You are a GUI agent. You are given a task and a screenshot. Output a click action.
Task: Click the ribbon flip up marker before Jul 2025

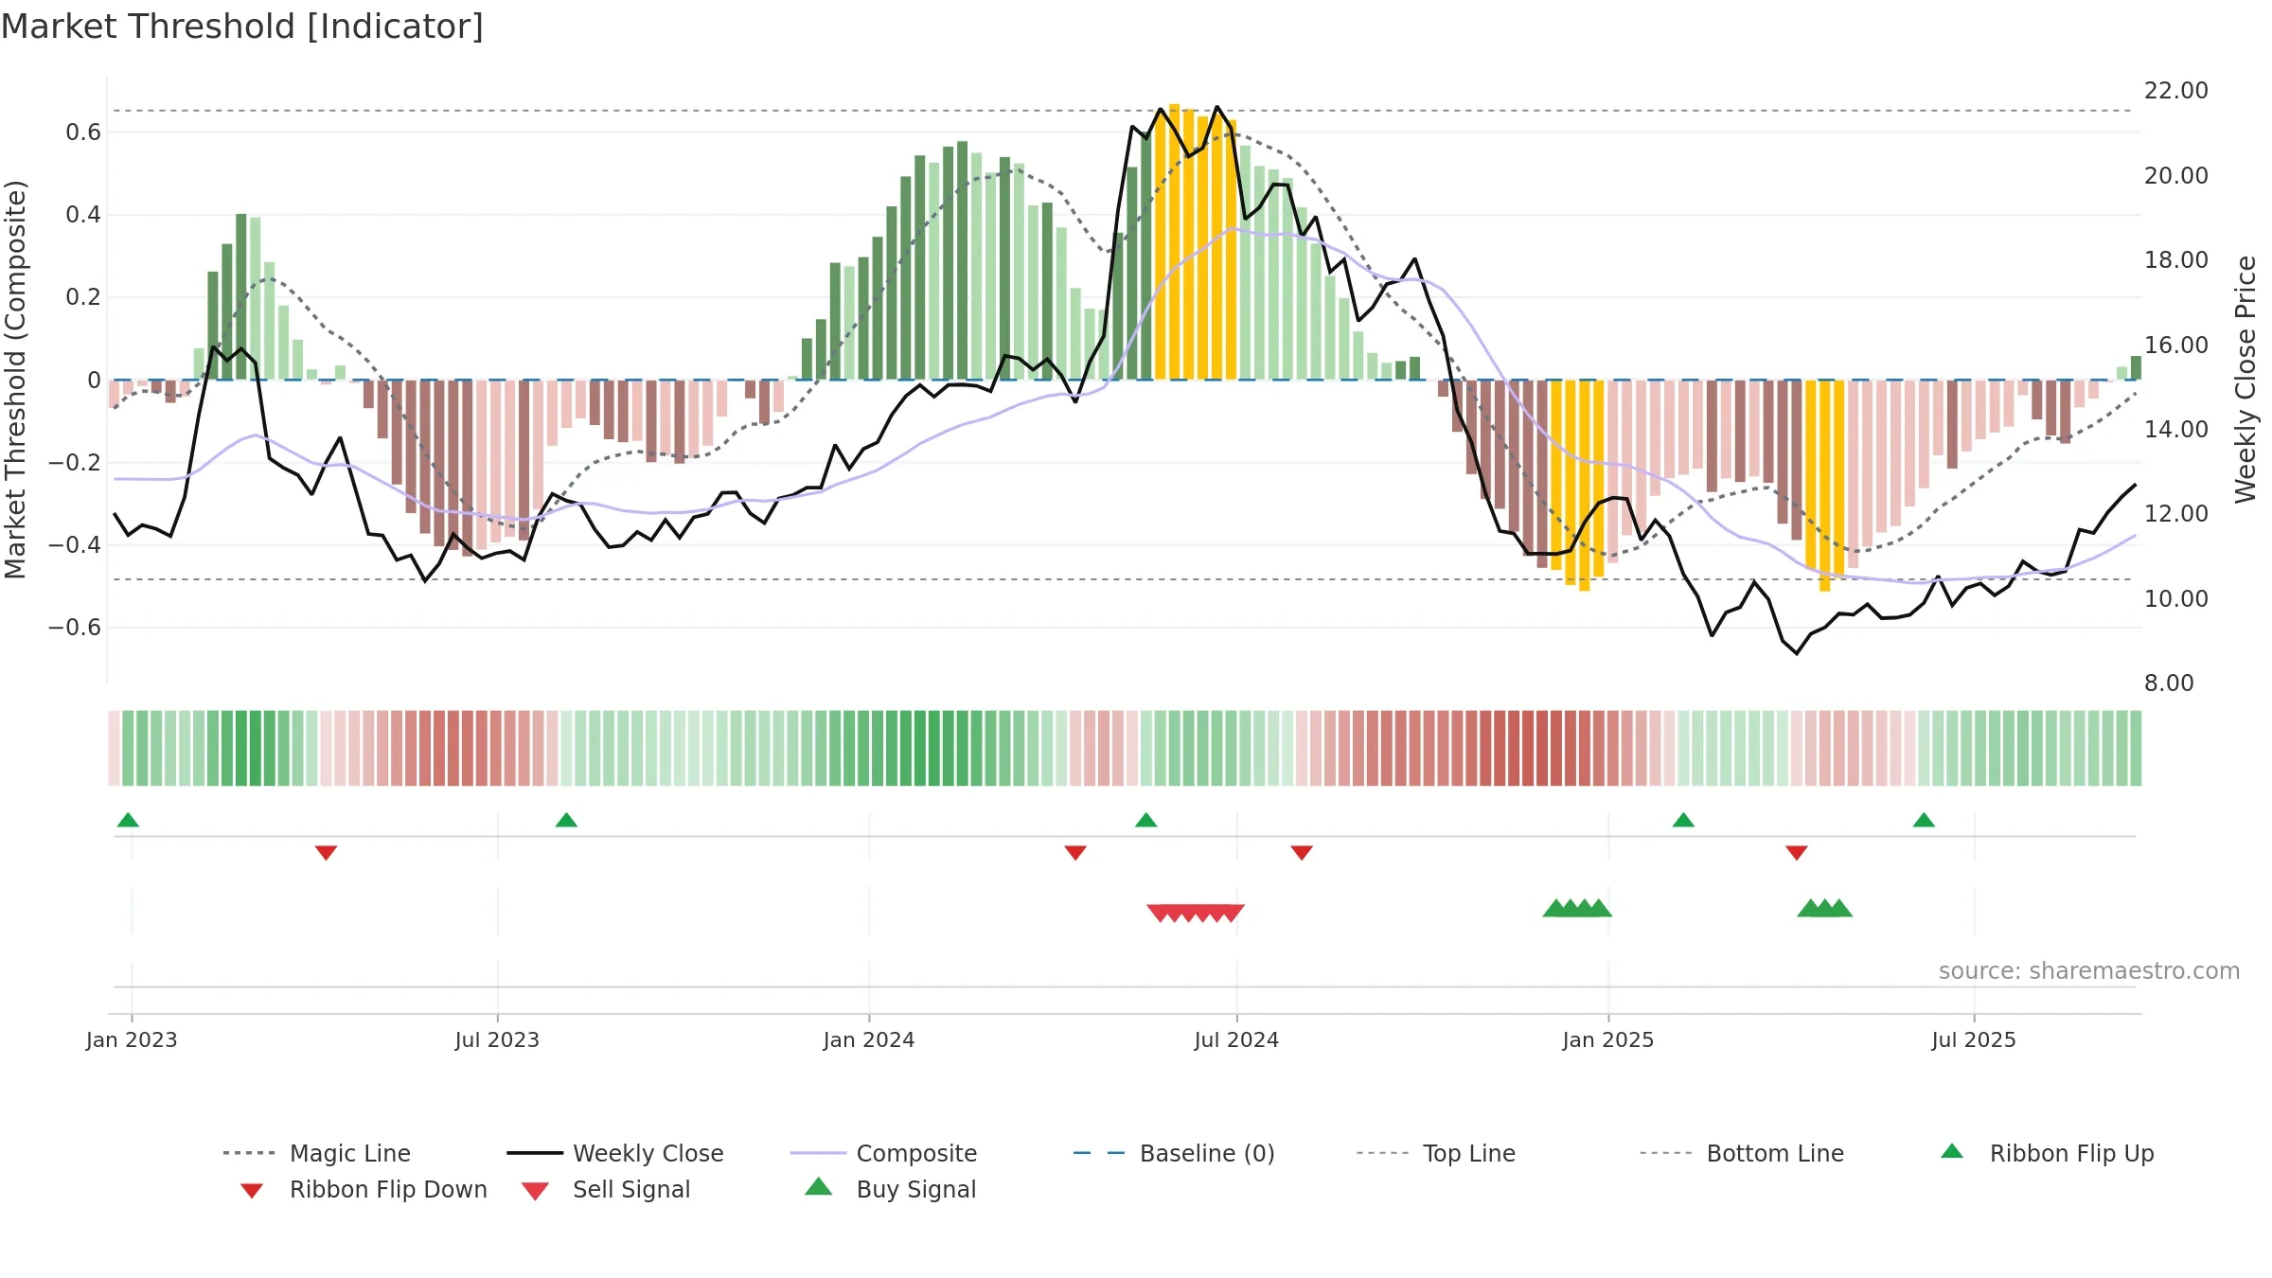pos(1924,820)
